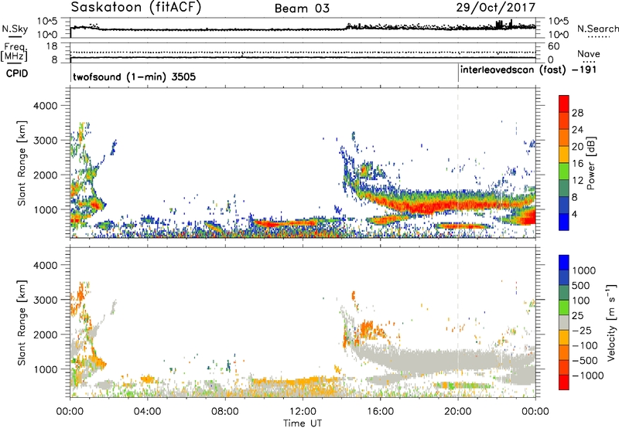The width and height of the screenshot is (619, 428).
Task: Click 'Slant Range [km]' label of power panel
Action: point(22,163)
